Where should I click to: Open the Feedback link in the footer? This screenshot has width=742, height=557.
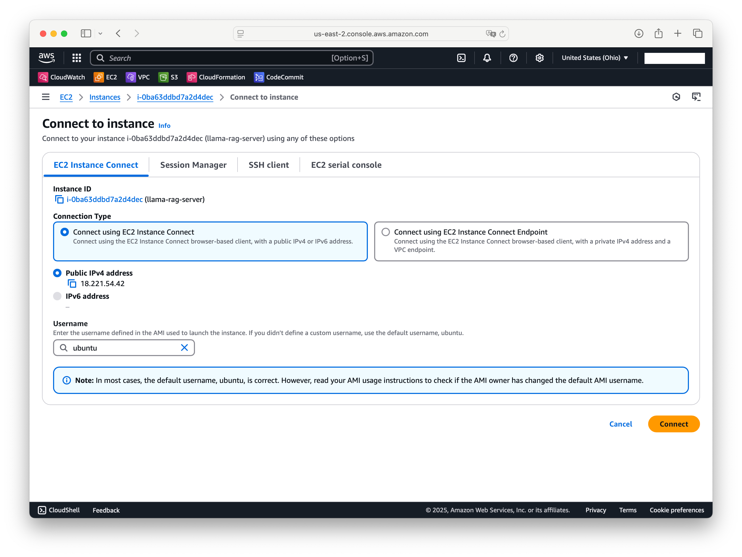(x=106, y=510)
